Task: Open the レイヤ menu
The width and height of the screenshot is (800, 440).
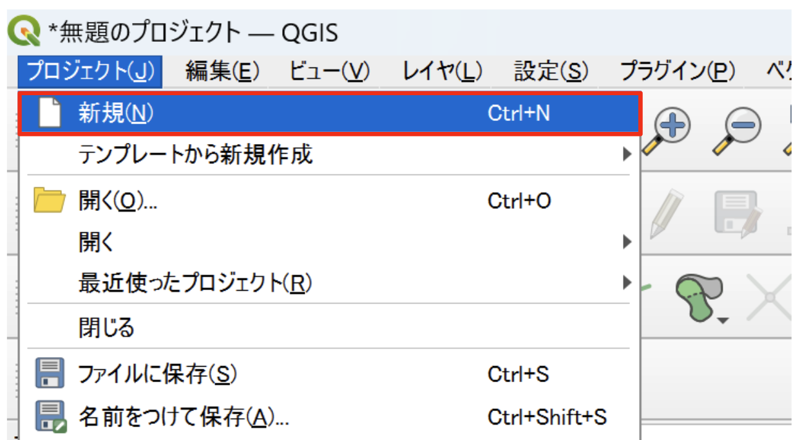Action: pos(442,72)
